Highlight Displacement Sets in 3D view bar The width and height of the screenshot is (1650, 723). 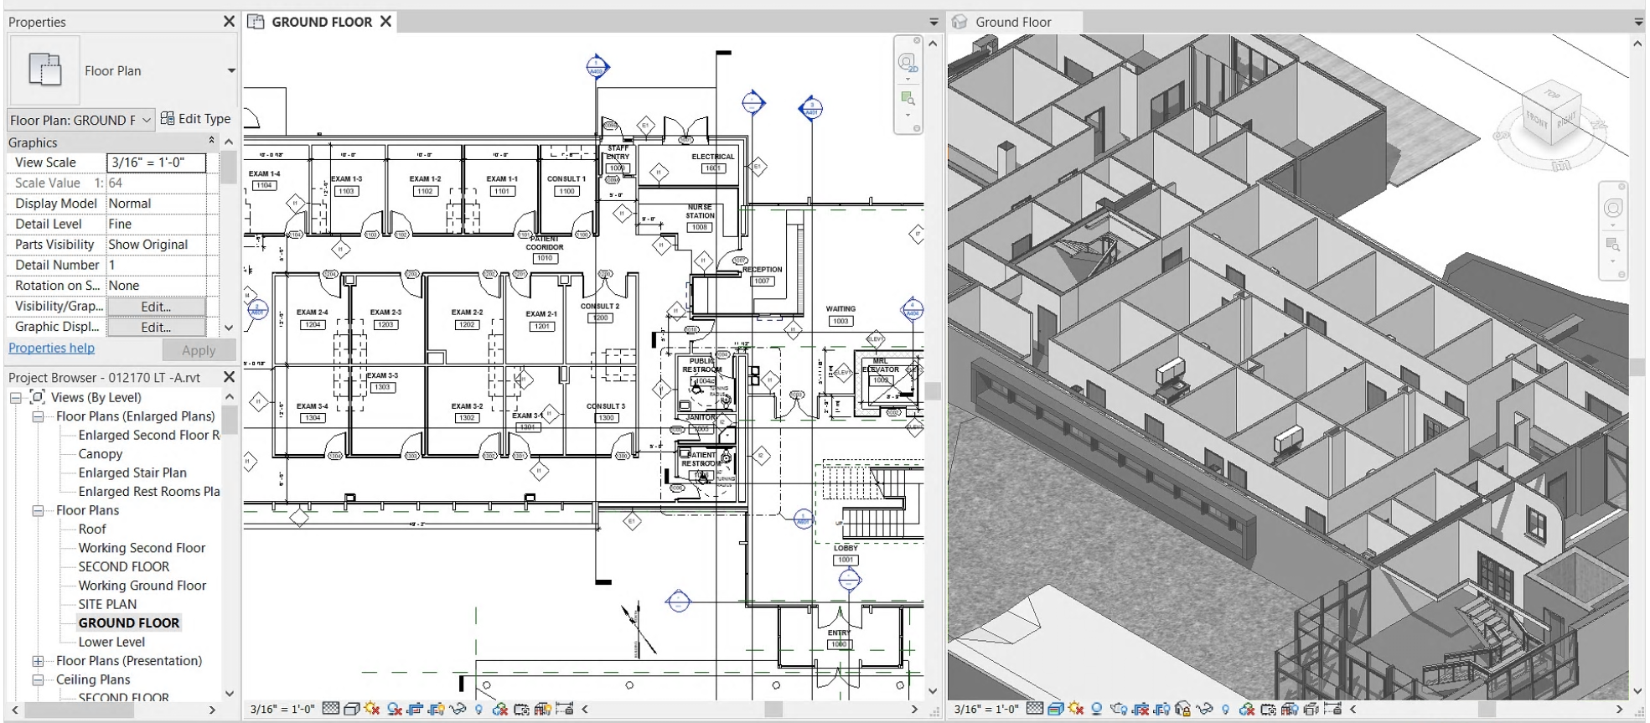(x=1311, y=709)
